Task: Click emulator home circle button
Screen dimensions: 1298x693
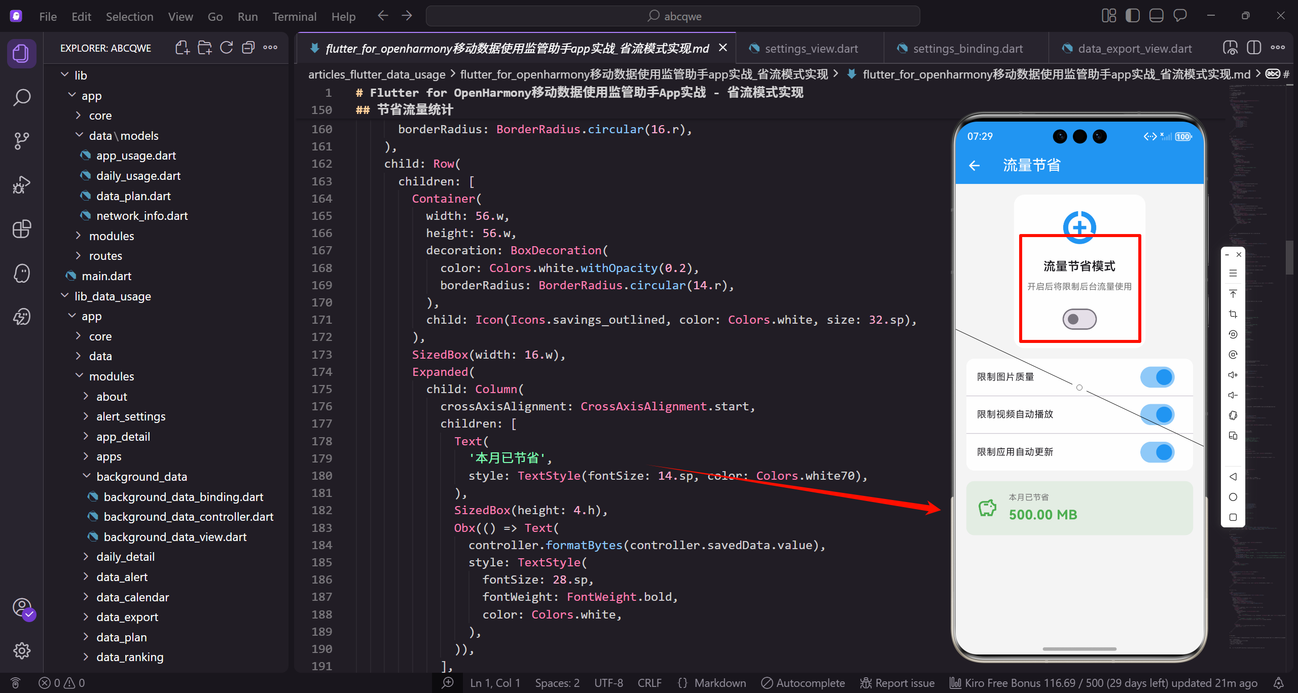Action: (1233, 497)
